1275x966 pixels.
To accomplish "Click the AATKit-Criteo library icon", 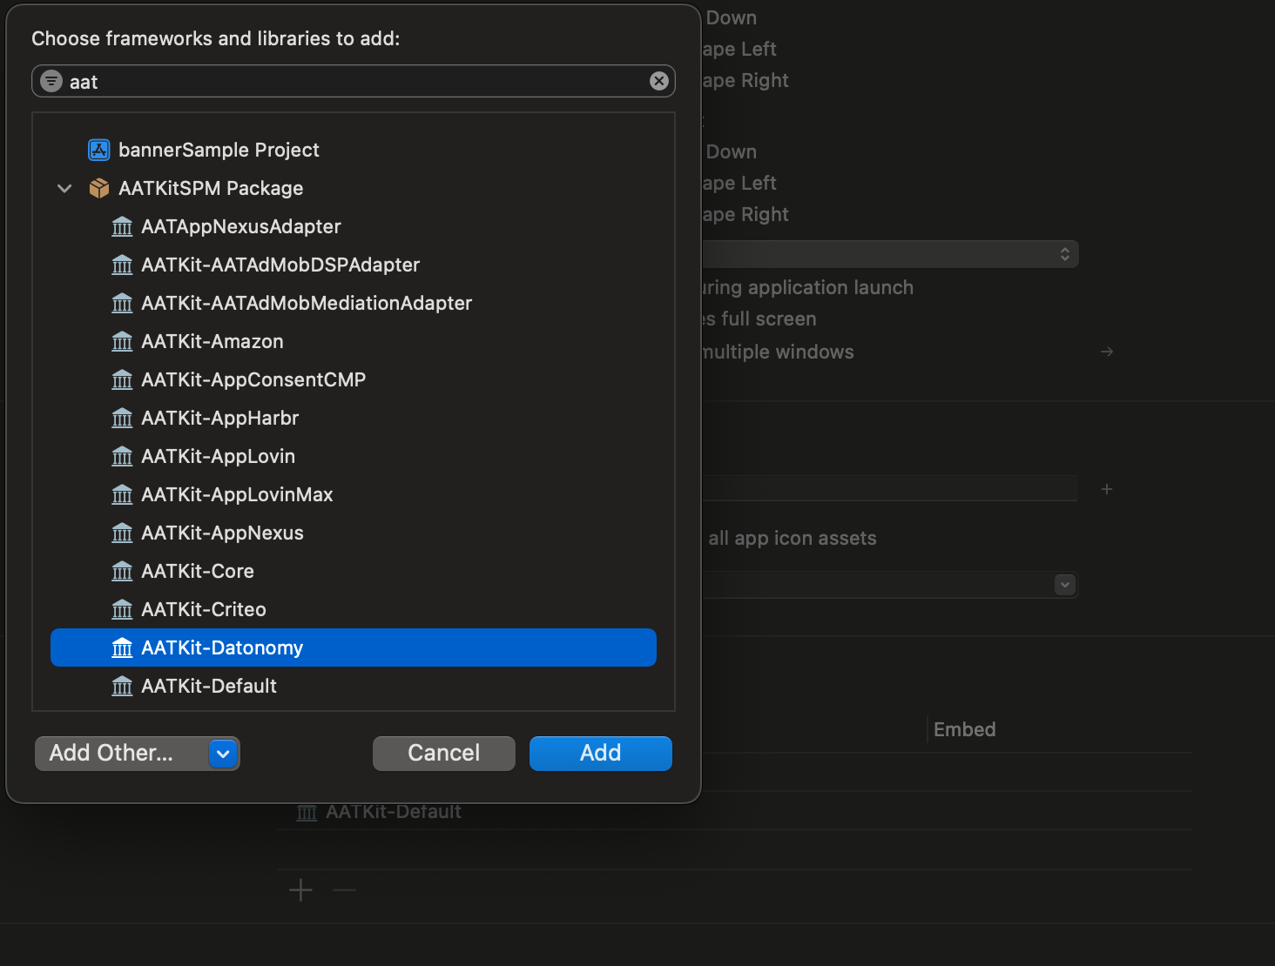I will 122,609.
